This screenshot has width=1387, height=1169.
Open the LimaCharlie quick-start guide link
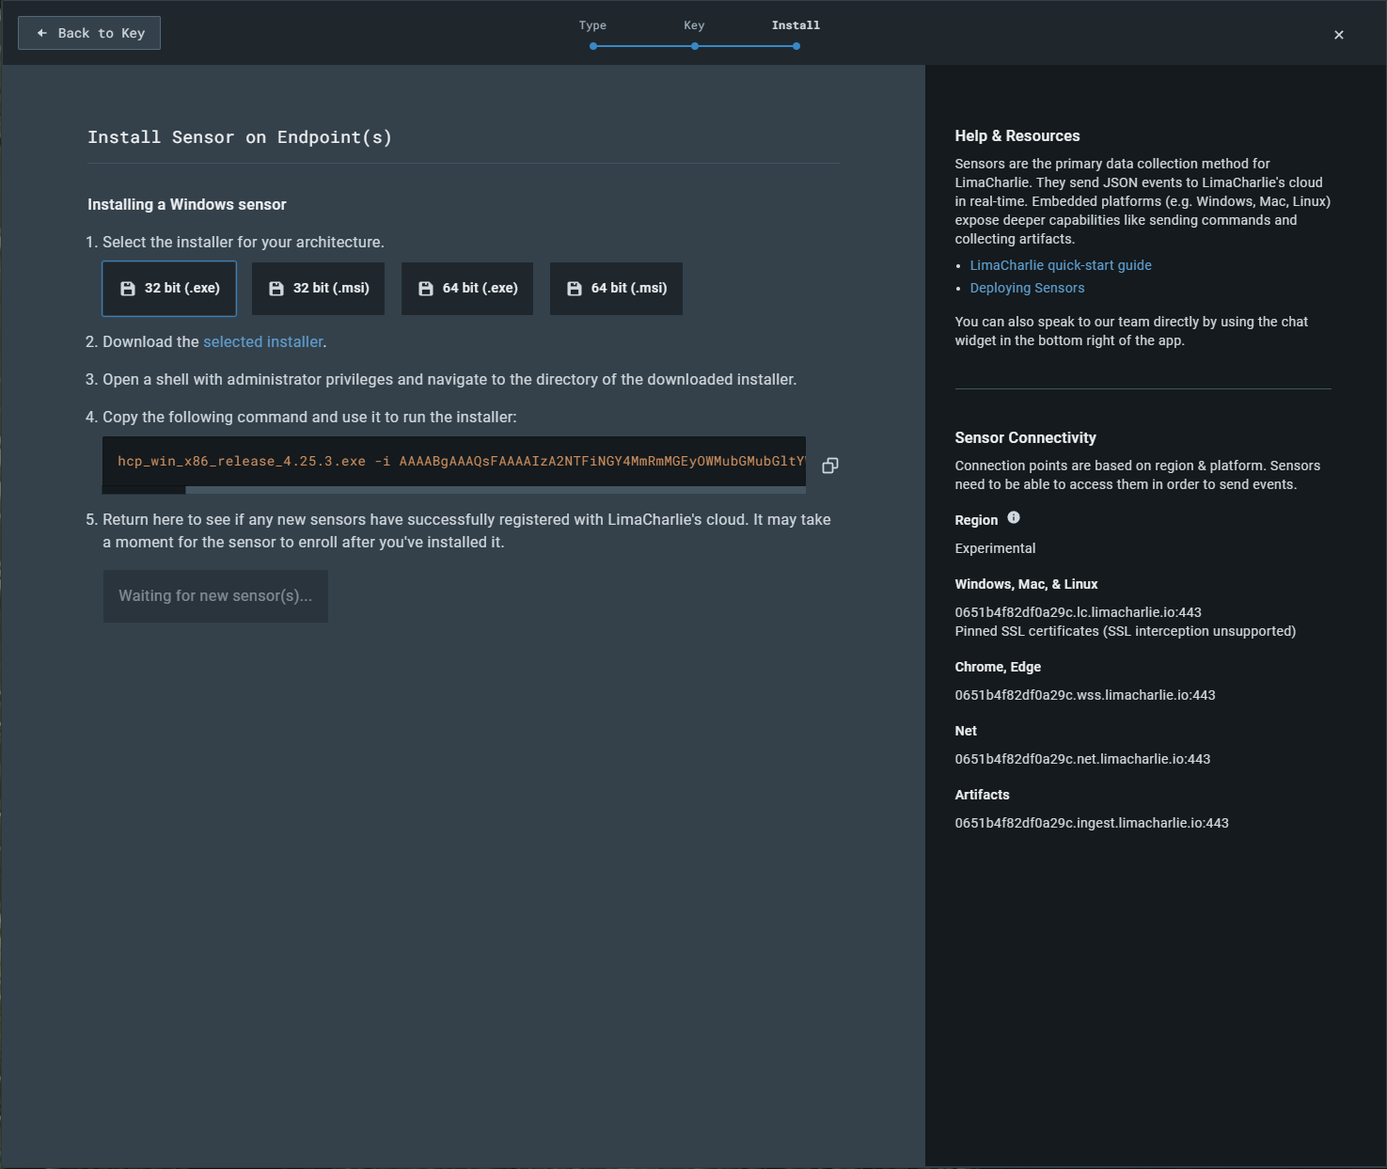tap(1061, 265)
